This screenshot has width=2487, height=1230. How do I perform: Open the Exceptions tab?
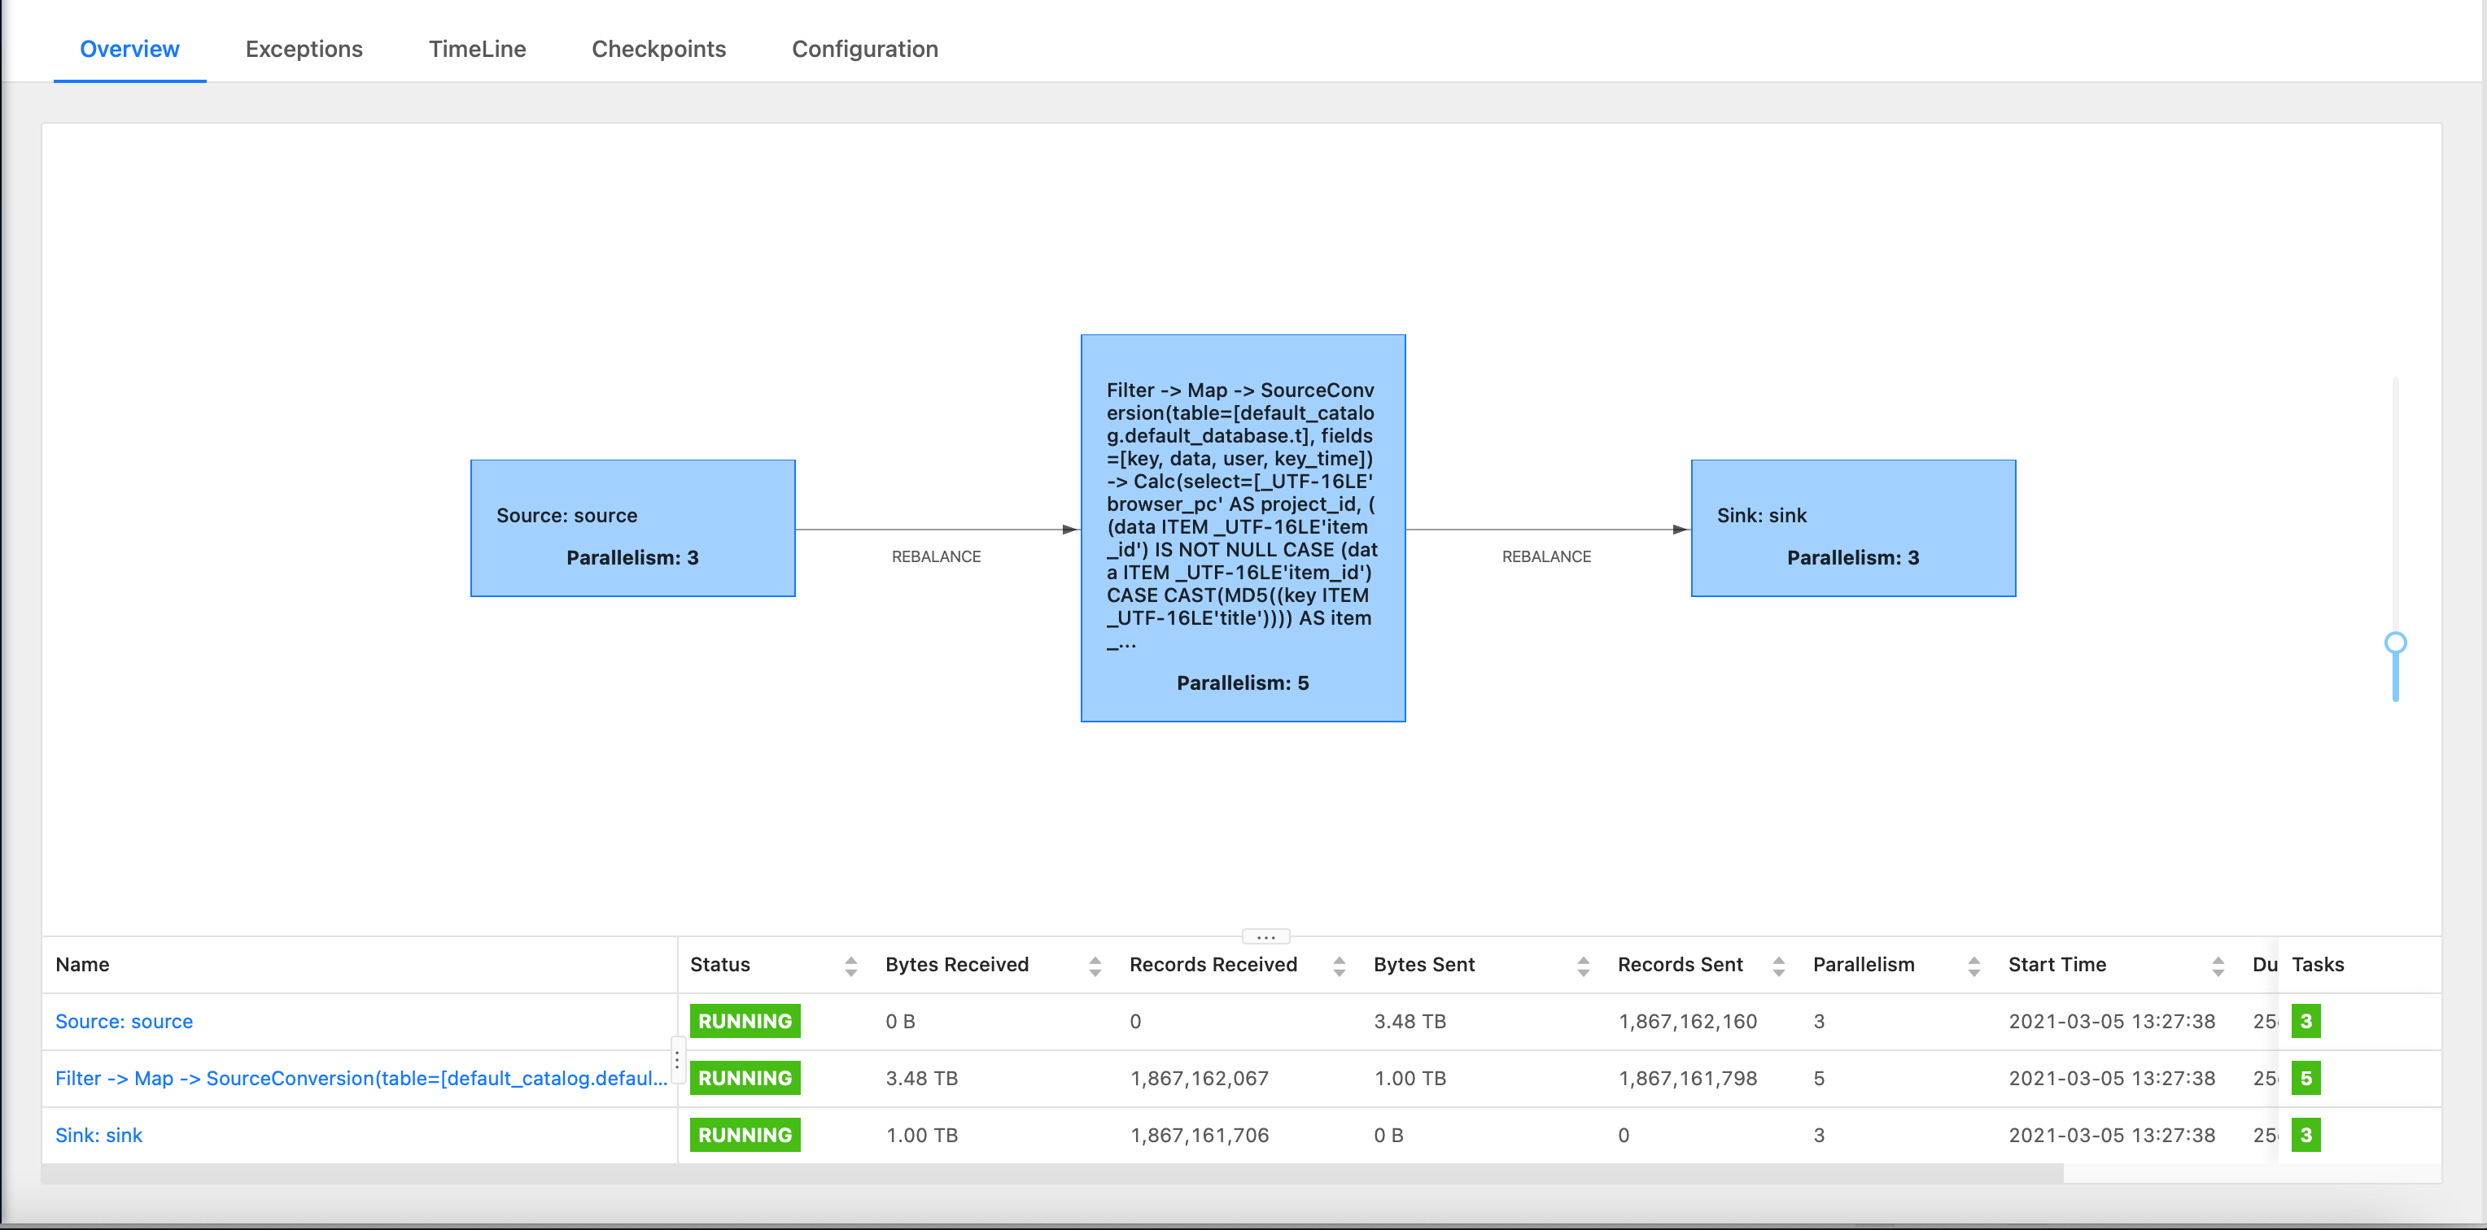tap(304, 49)
